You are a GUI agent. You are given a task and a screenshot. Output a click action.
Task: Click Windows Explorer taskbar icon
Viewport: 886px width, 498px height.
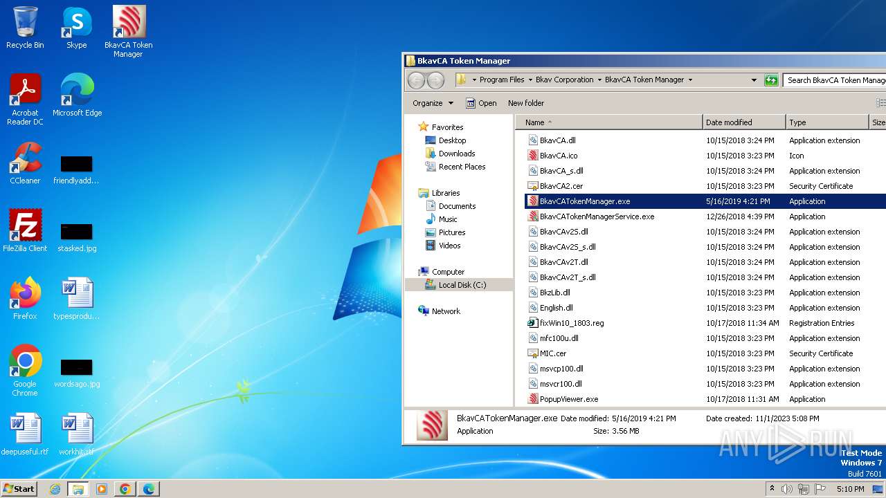point(78,489)
